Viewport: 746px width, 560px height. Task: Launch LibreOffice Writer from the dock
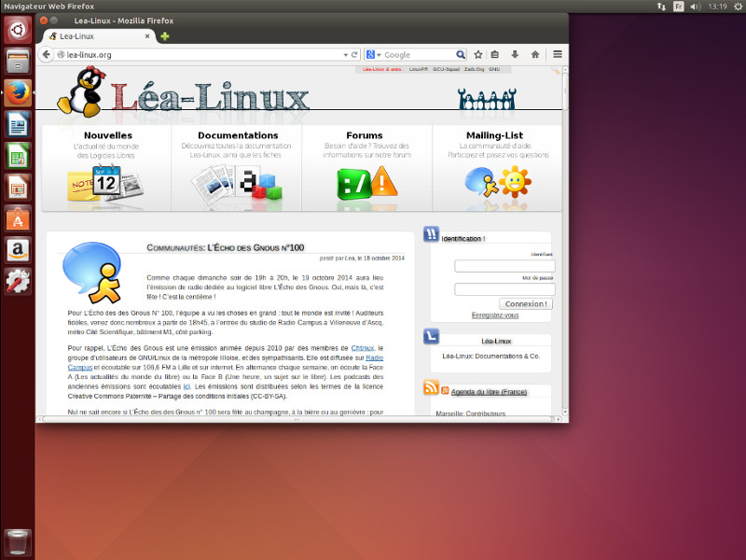[x=18, y=123]
